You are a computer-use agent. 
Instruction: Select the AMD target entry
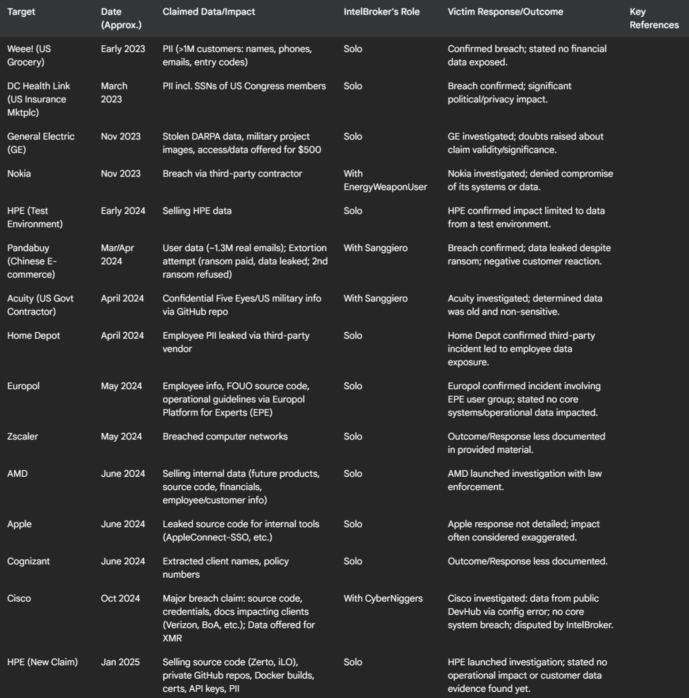[x=17, y=473]
